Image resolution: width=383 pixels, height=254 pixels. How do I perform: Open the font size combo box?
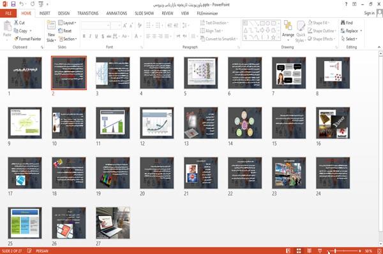coord(116,25)
